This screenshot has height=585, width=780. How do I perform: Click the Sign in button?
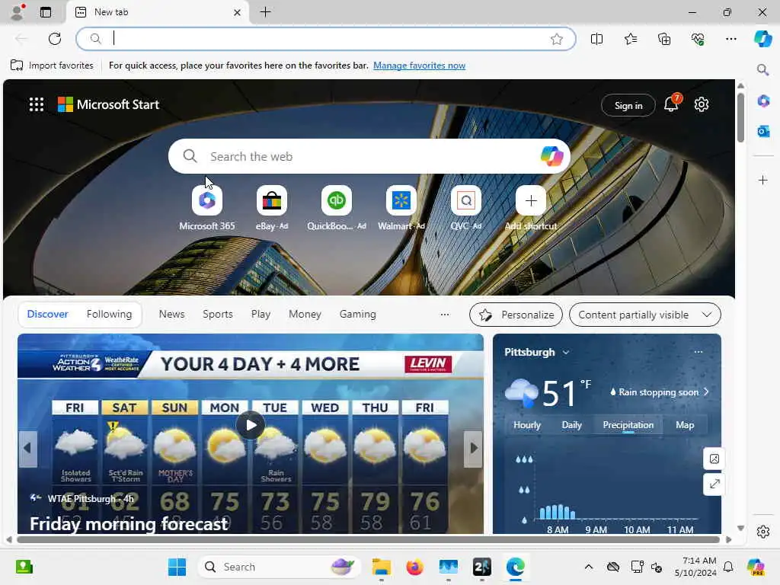tap(628, 105)
